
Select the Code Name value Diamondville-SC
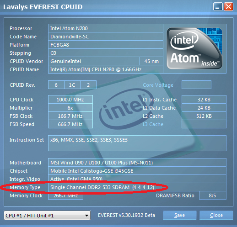tap(106, 37)
